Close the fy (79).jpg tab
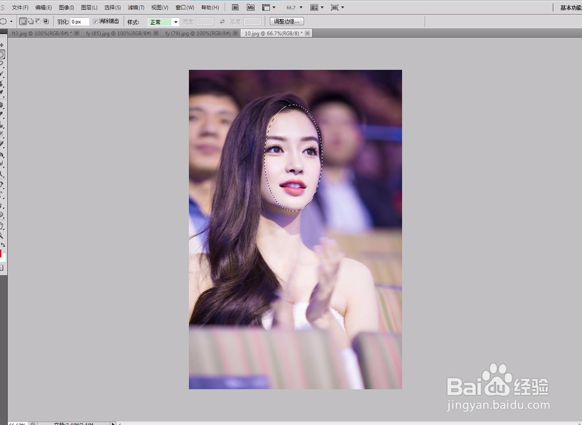This screenshot has height=425, width=582. (x=235, y=33)
